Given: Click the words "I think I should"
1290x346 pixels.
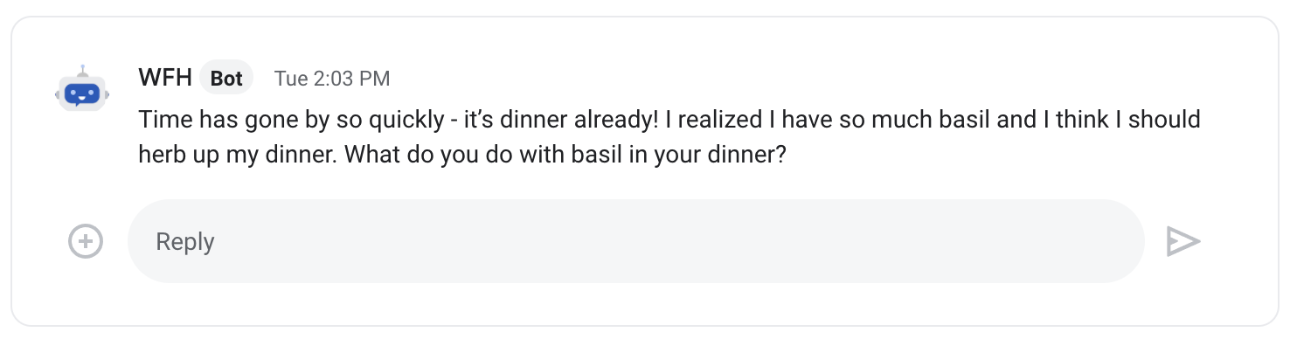Looking at the screenshot, I should click(x=1122, y=119).
